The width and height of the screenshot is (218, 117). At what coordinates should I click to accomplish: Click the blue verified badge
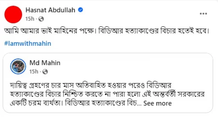pos(81,10)
